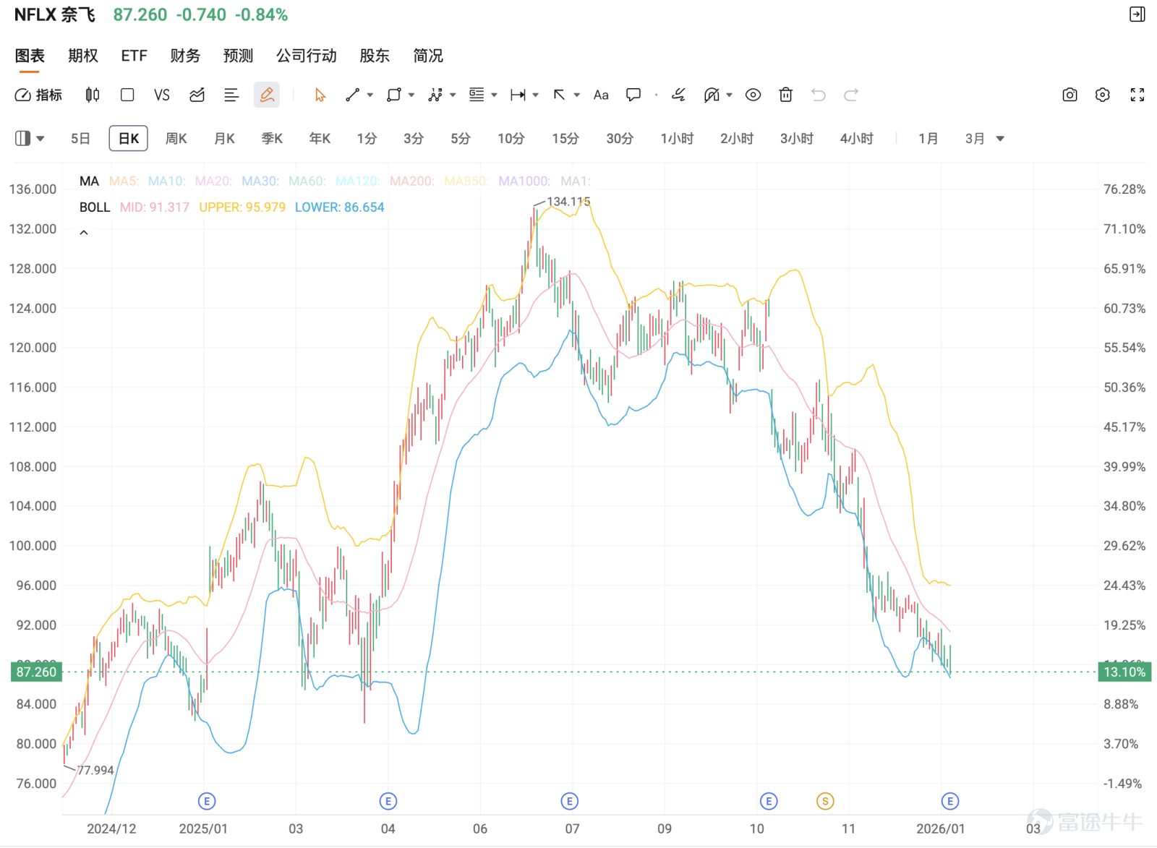Select the candlestick chart type icon
This screenshot has width=1157, height=848.
(x=93, y=95)
